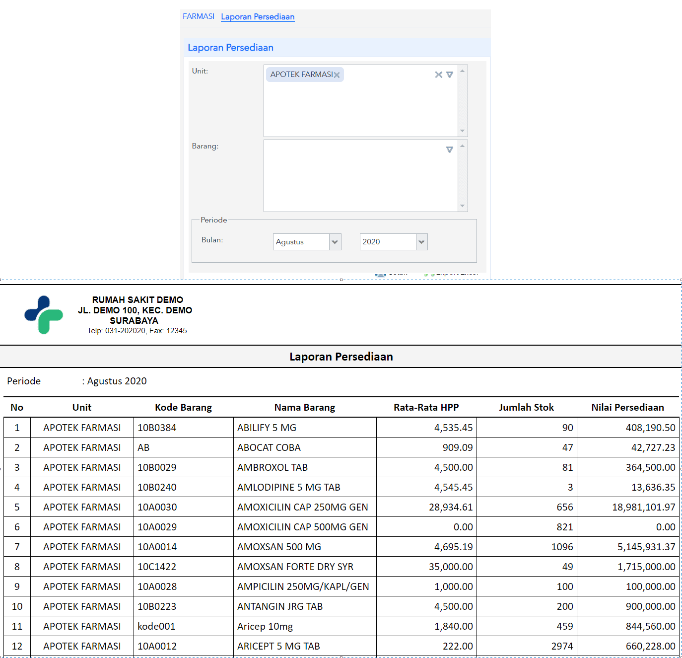The height and width of the screenshot is (658, 682).
Task: Click the Kode Barang column header
Action: [183, 407]
